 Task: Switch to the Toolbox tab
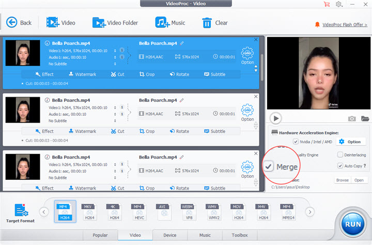pos(240,235)
